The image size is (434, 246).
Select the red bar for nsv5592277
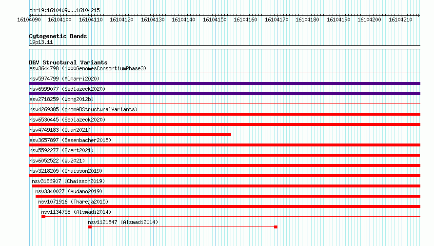click(x=224, y=155)
